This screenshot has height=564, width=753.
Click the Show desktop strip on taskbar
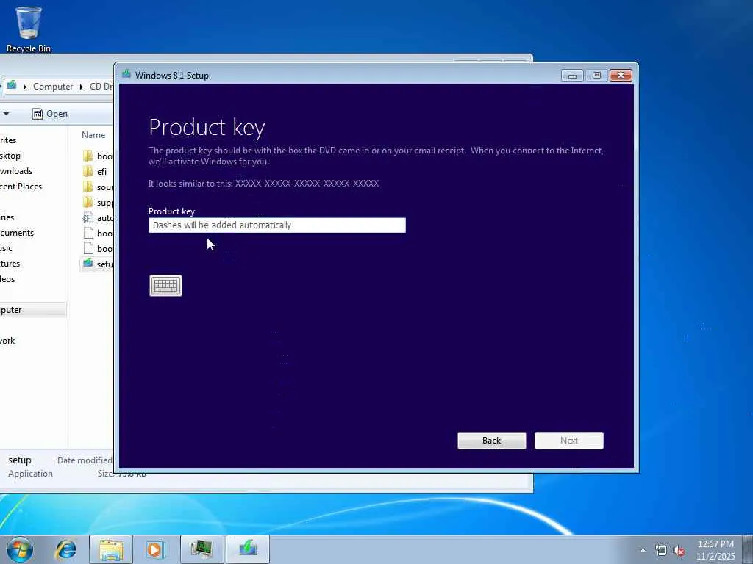coord(748,549)
